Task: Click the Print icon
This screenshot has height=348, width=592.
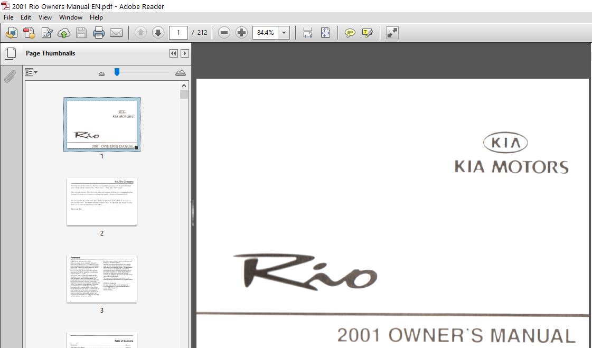Action: [x=99, y=33]
